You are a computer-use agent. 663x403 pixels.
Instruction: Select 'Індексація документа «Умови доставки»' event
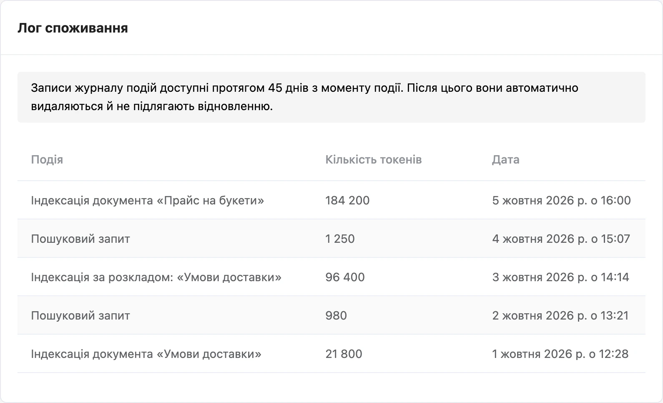[x=146, y=354]
